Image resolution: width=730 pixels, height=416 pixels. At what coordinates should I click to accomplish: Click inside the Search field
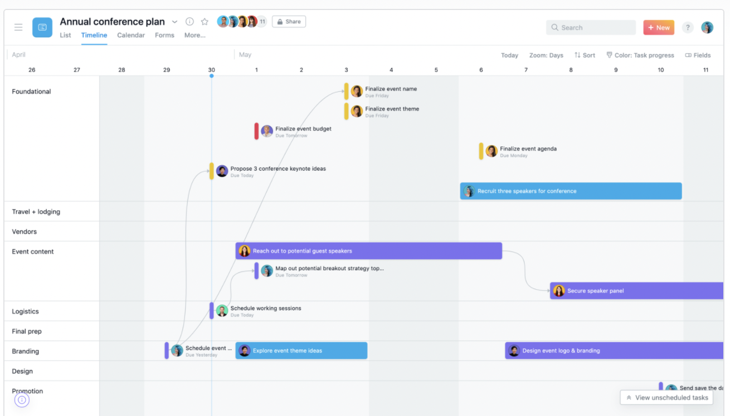click(x=591, y=27)
